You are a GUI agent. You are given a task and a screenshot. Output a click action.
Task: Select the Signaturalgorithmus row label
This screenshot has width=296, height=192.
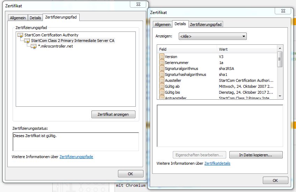pyautogui.click(x=182, y=69)
